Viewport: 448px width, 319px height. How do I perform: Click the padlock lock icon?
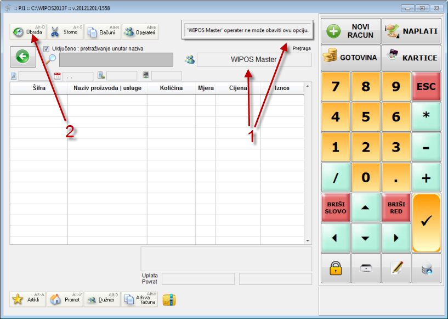pos(336,268)
